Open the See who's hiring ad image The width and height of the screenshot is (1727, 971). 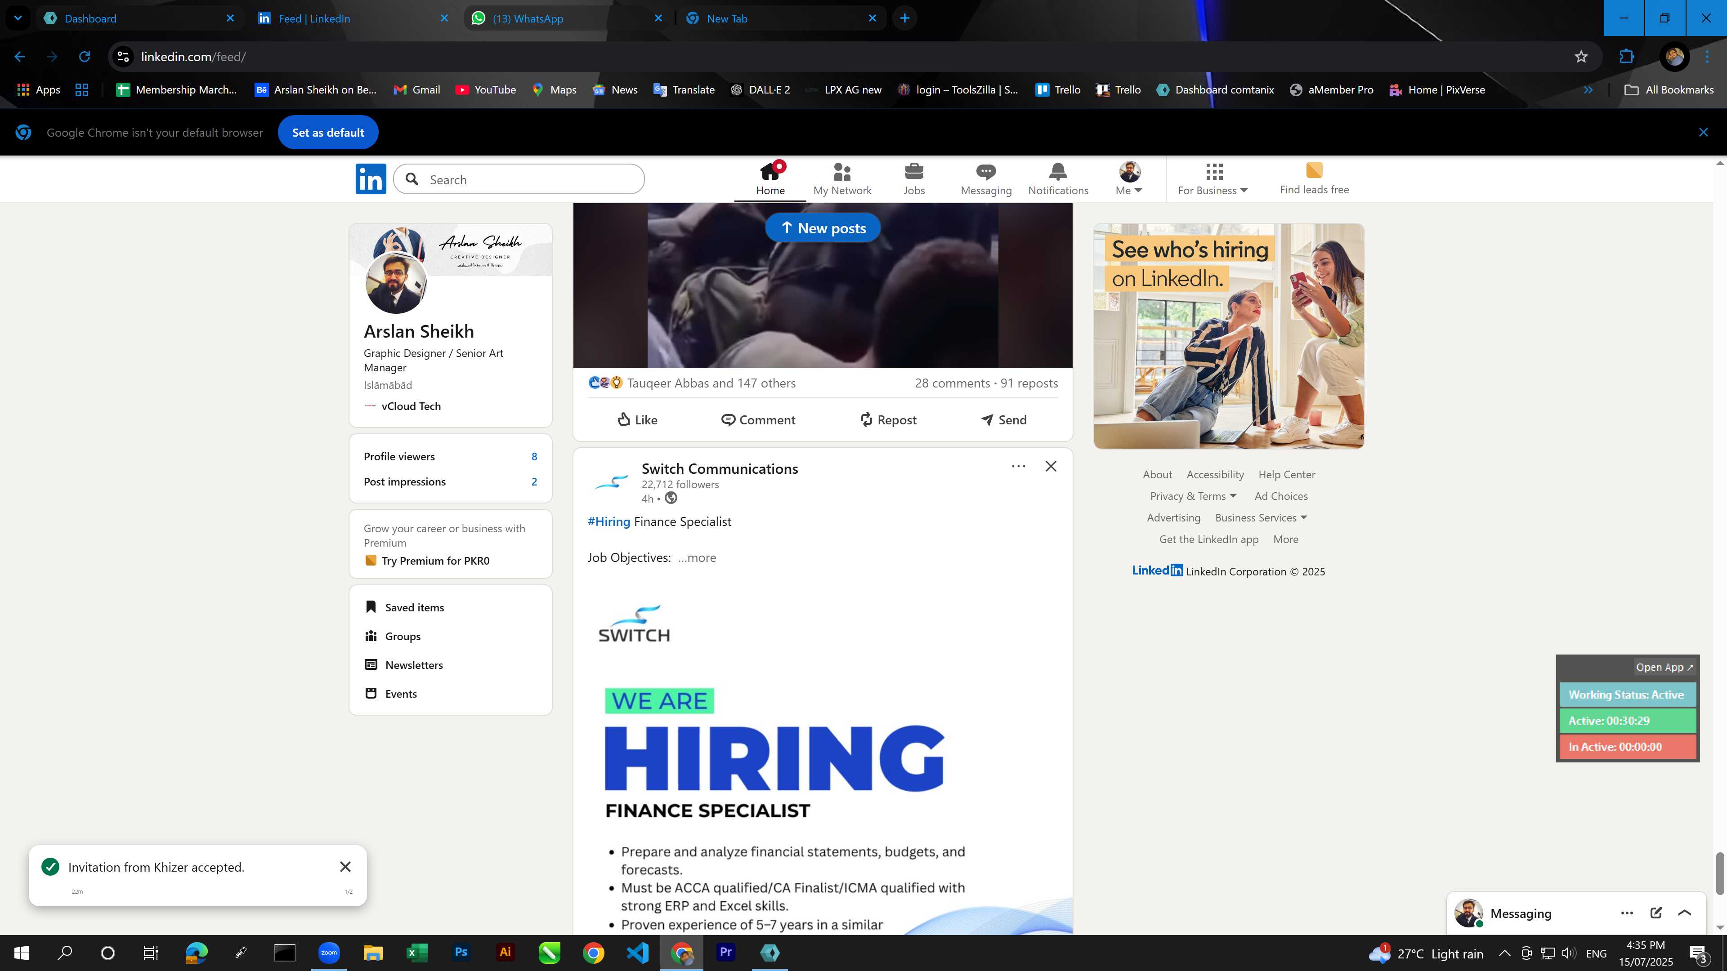pyautogui.click(x=1228, y=336)
